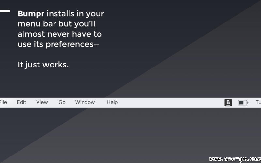Open the View menu
The width and height of the screenshot is (261, 163).
(x=42, y=102)
